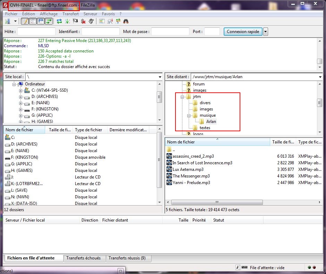Open the Site Manager icon
Image resolution: width=326 pixels, height=274 pixels.
[x=8, y=21]
